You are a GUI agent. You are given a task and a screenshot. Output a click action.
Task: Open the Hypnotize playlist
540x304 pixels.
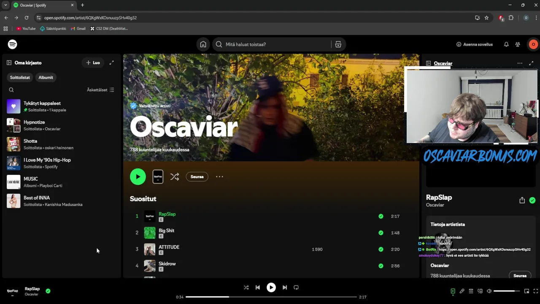(x=61, y=125)
